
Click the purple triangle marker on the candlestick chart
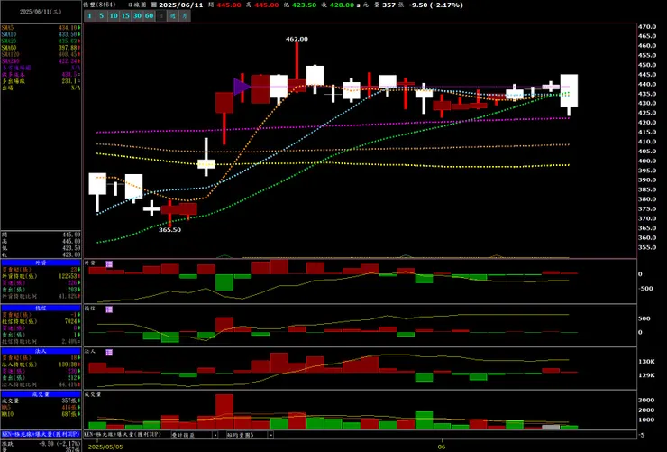click(242, 87)
